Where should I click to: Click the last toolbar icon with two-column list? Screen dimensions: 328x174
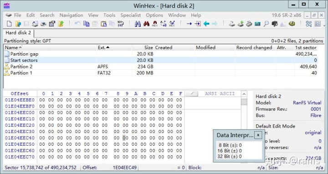318,24
